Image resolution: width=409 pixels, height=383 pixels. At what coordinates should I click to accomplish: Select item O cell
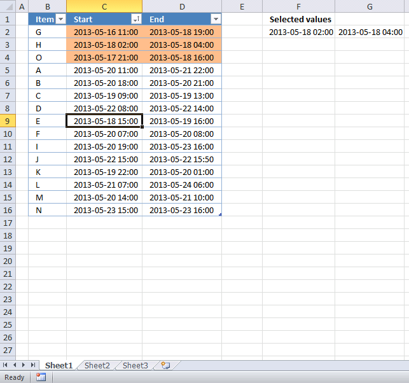tap(48, 57)
